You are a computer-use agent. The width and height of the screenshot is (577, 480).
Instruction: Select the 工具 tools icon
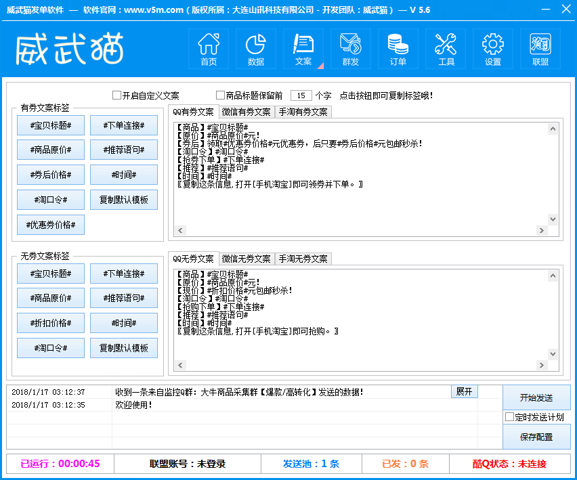[x=446, y=49]
